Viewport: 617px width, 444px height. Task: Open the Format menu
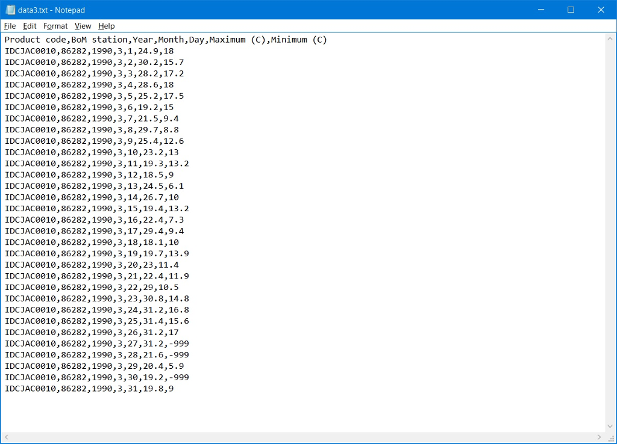point(55,26)
